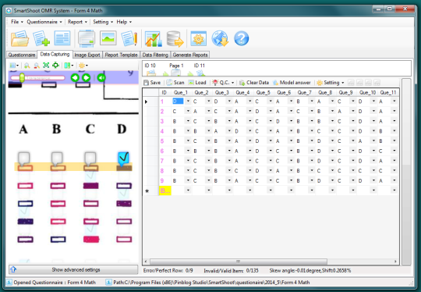
Task: Click the database export icon with arrow
Action: coord(175,39)
